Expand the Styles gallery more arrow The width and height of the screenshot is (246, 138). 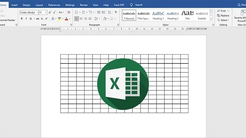211,20
